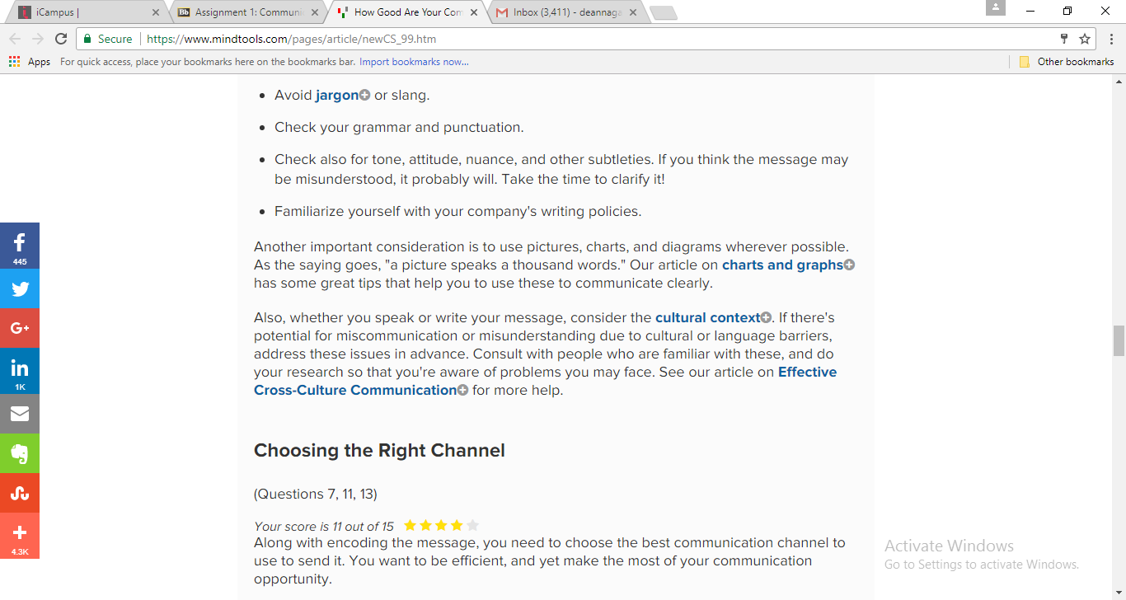Share page on LinkedIn

pos(20,370)
